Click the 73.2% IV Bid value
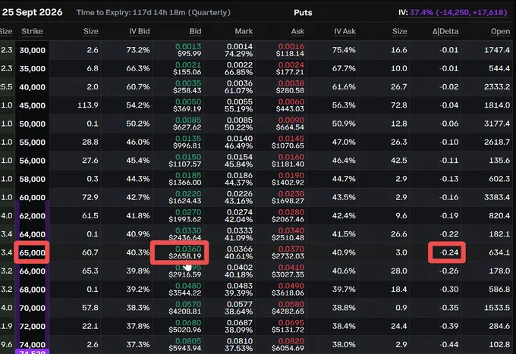516x354 pixels. pos(138,50)
